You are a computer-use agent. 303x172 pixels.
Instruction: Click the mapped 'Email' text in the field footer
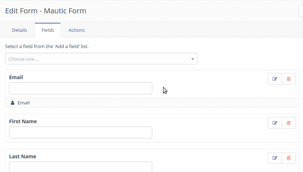pos(24,103)
